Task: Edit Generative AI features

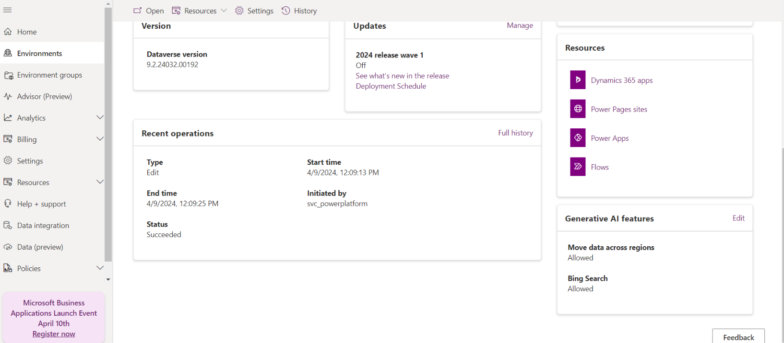Action: [738, 218]
